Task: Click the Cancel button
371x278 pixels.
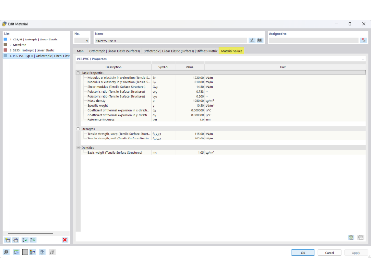Action: click(330, 253)
